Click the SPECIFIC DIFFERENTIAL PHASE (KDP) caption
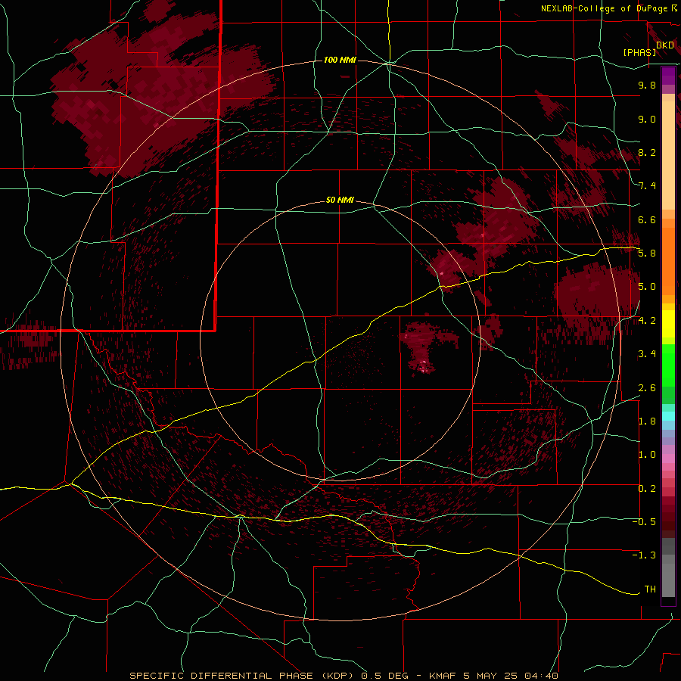Screen dimensions: 681x681 tap(241, 676)
